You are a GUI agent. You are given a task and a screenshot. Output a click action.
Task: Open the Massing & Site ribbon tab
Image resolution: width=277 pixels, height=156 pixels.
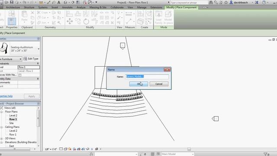pyautogui.click(x=98, y=7)
